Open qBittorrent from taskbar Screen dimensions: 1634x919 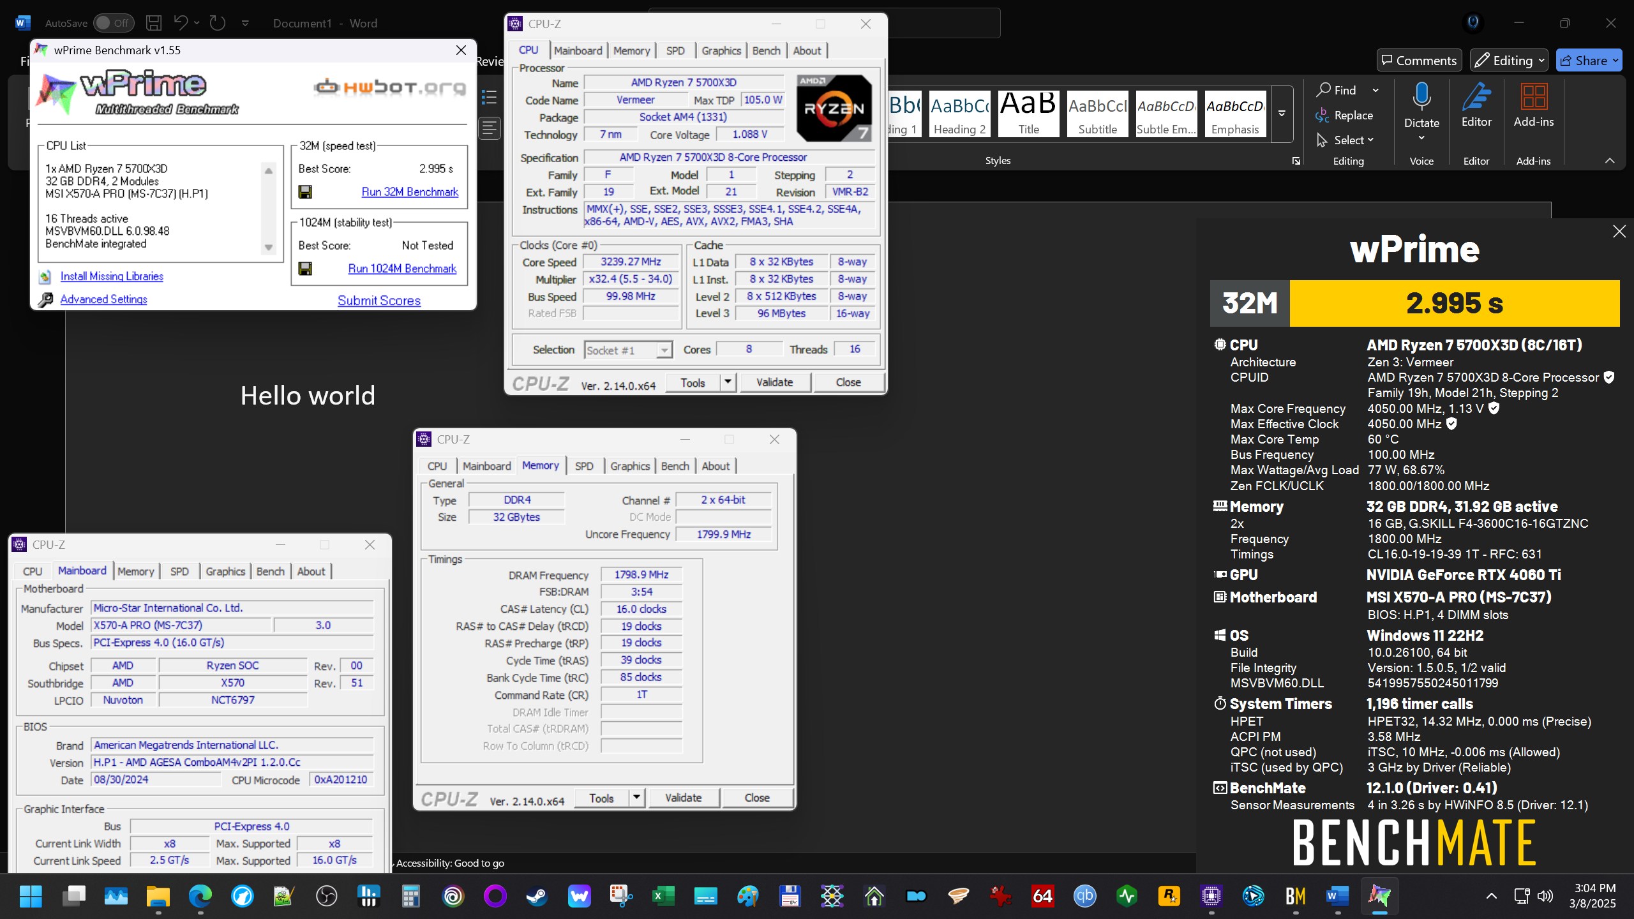[x=1084, y=897]
